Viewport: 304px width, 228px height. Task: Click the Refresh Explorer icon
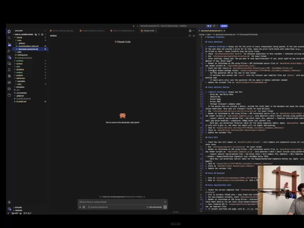39,35
